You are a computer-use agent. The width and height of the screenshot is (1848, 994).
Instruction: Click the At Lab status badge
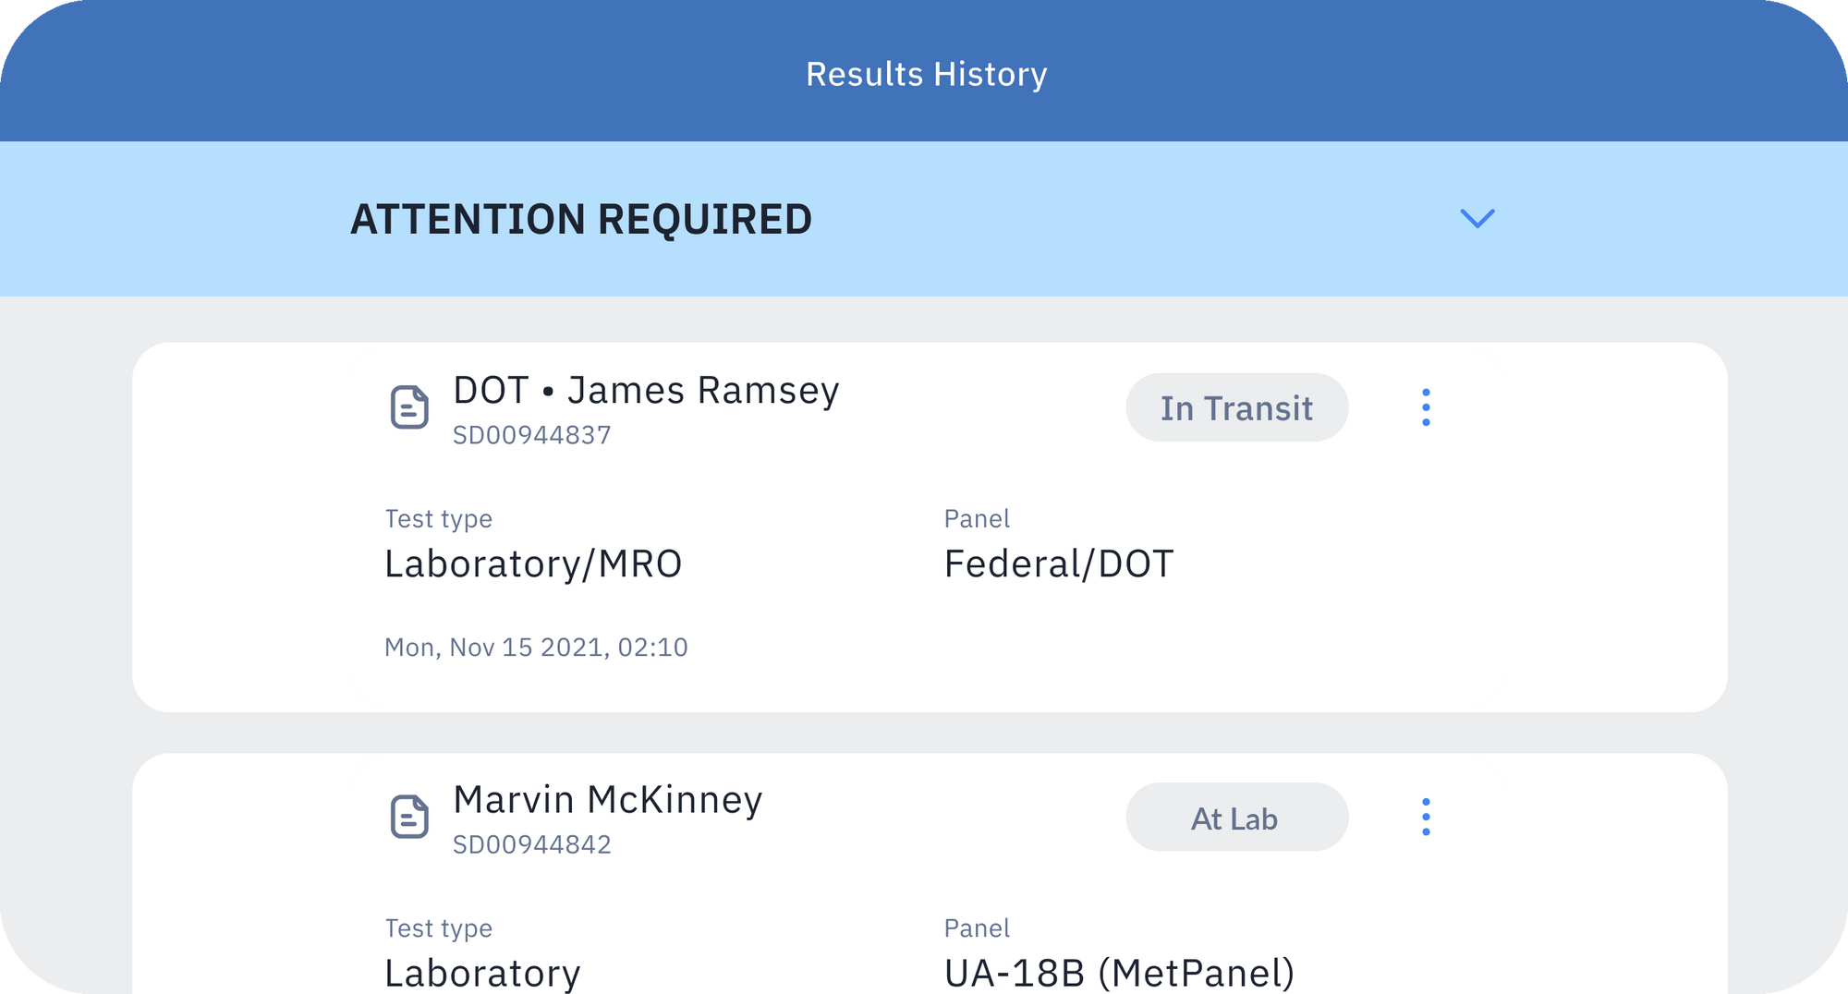[1236, 818]
